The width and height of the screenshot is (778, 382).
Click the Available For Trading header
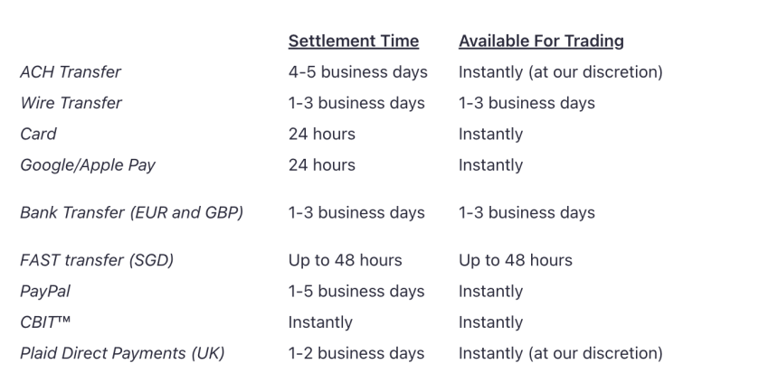(x=541, y=41)
